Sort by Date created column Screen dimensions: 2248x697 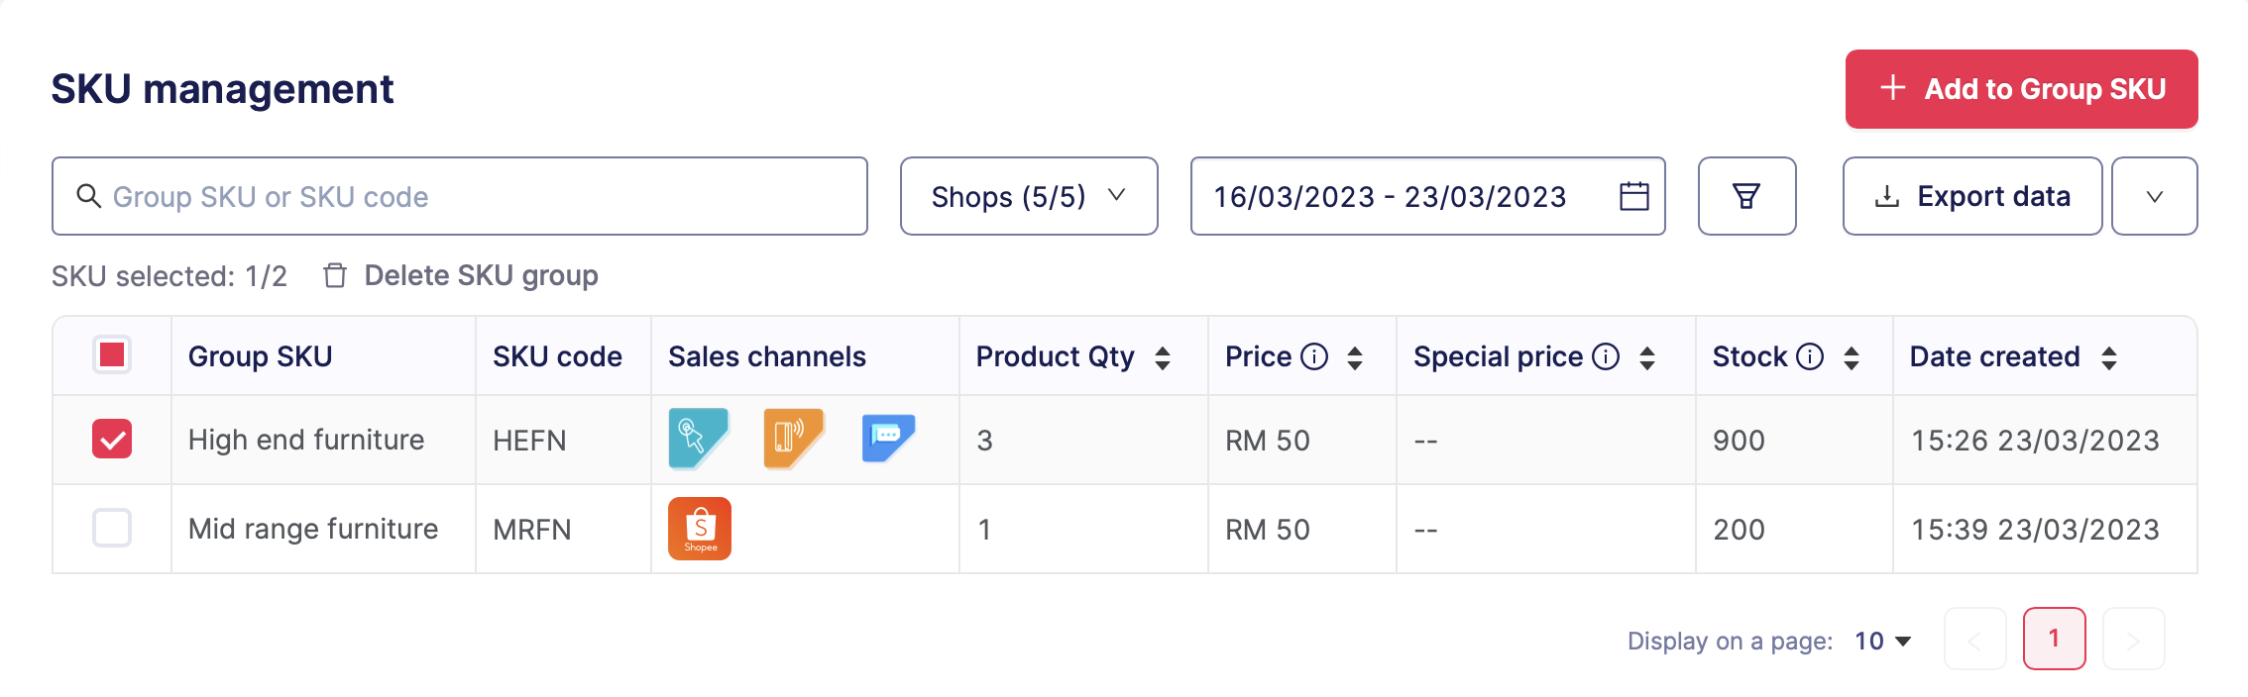[x=2109, y=357]
